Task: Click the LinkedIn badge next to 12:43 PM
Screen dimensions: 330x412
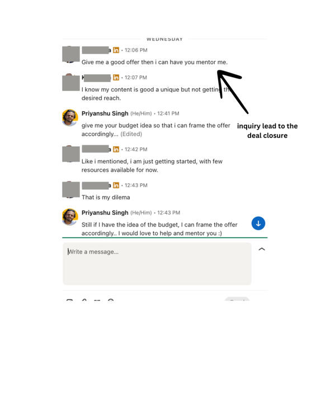Action: click(116, 185)
